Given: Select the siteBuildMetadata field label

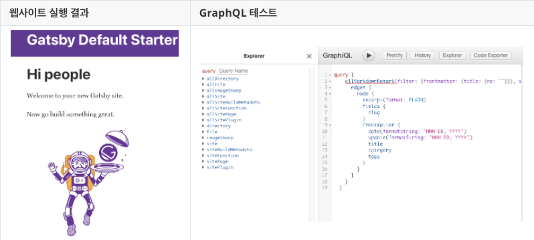Looking at the screenshot, I should pyautogui.click(x=230, y=149).
